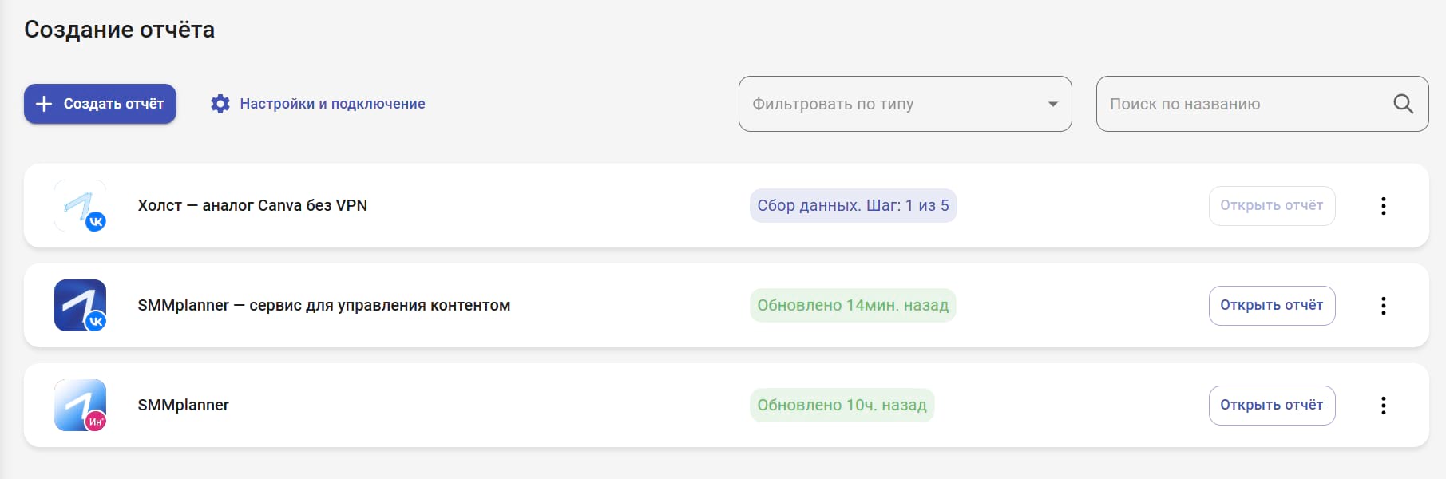Click the SMMplanner title in the last row
This screenshot has height=479, width=1446.
pyautogui.click(x=183, y=405)
